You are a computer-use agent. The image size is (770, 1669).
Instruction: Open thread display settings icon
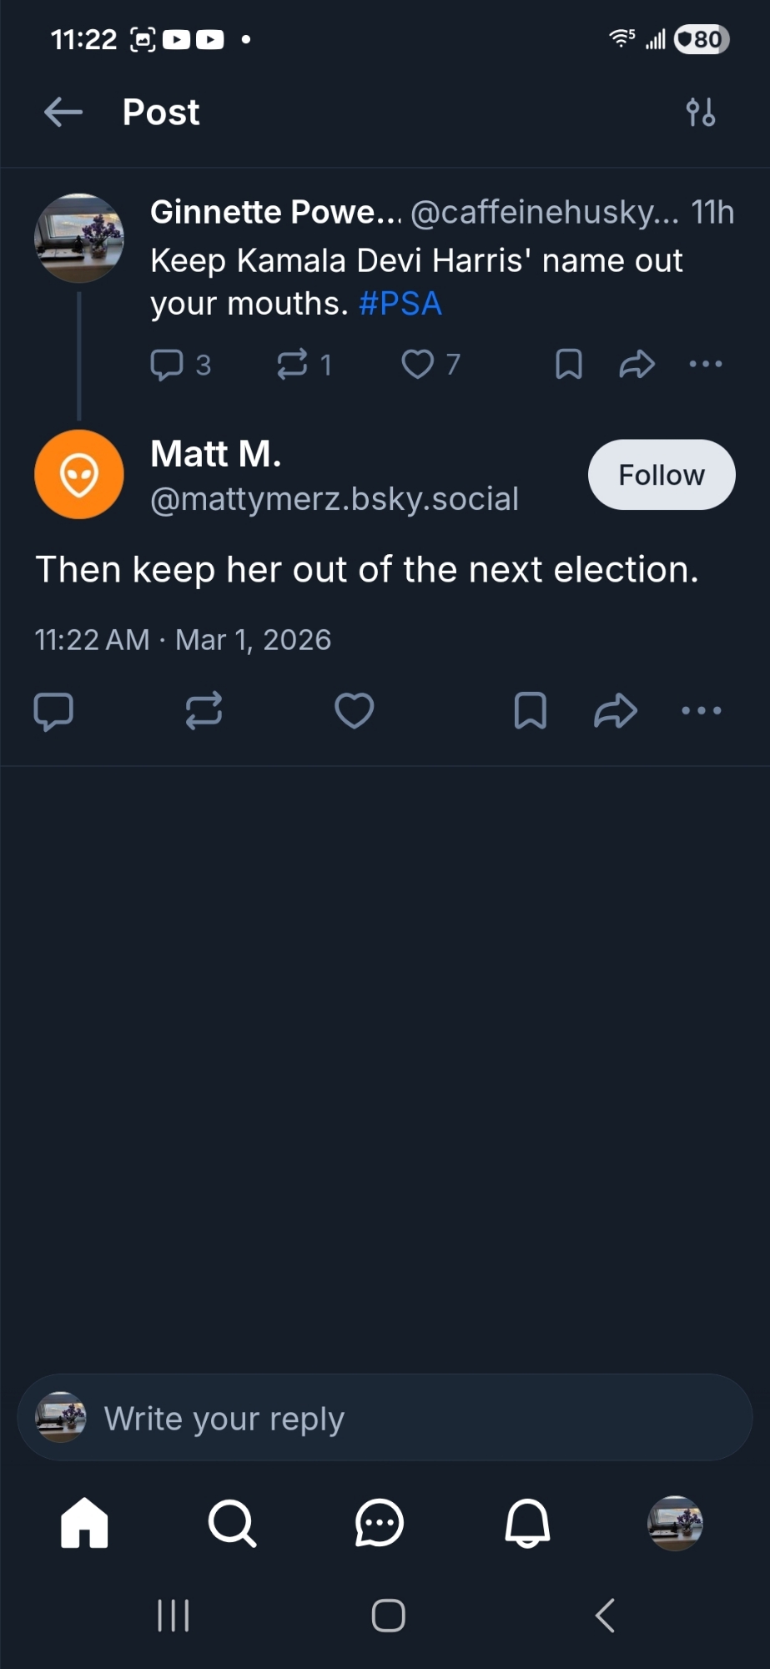coord(700,112)
